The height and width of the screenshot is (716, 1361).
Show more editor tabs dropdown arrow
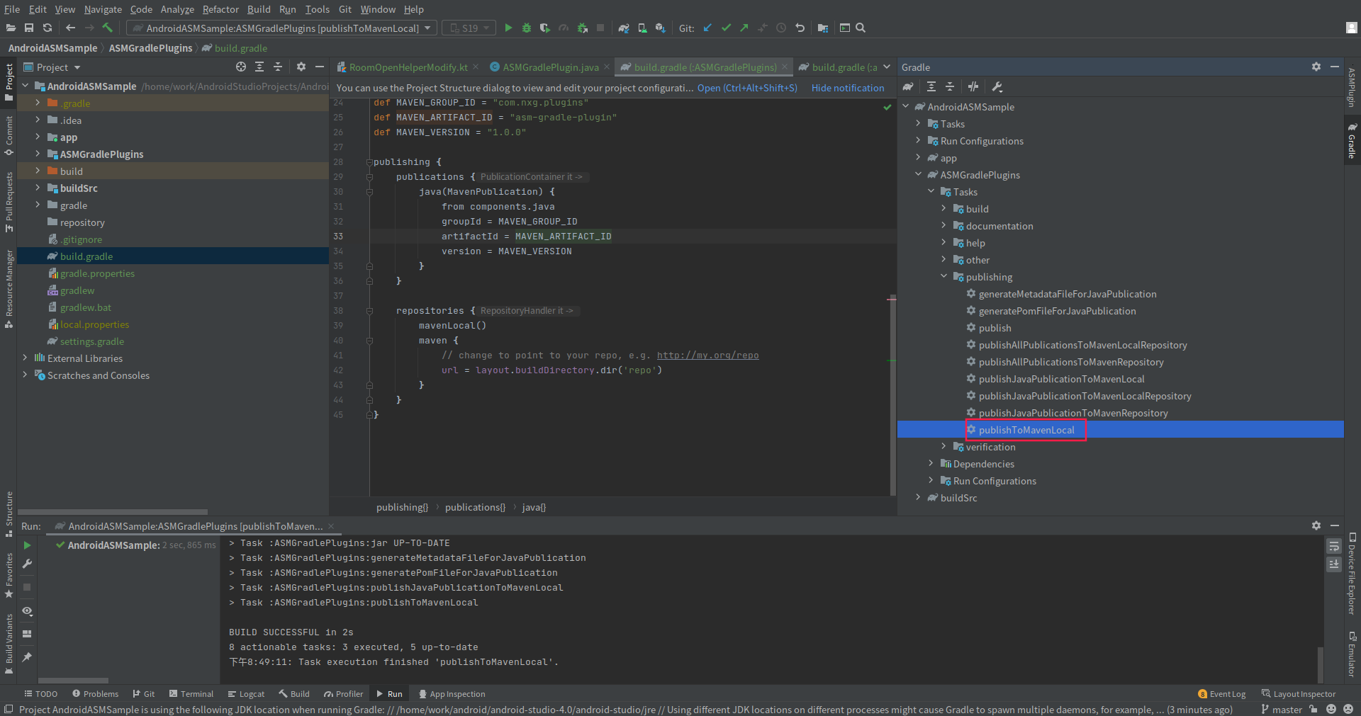pyautogui.click(x=887, y=67)
